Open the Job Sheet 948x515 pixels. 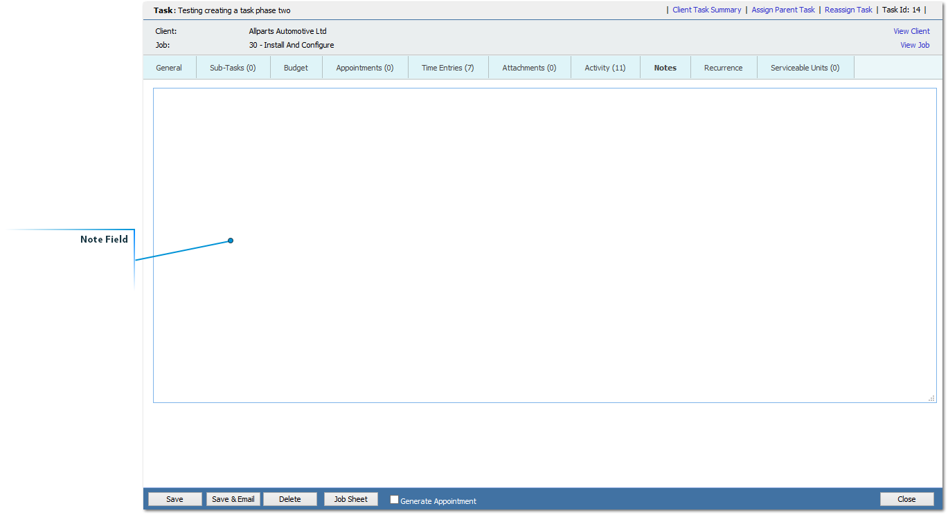[351, 499]
